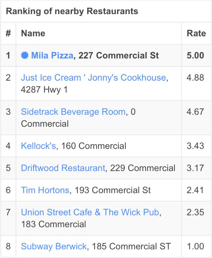Select the 4.88 rating cell
Image resolution: width=212 pixels, height=258 pixels.
pos(196,78)
